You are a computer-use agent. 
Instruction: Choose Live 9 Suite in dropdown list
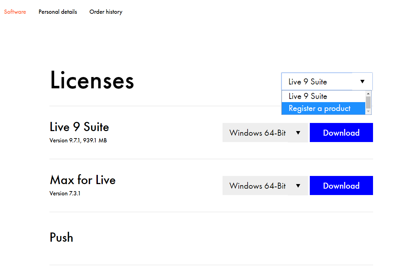(x=324, y=96)
